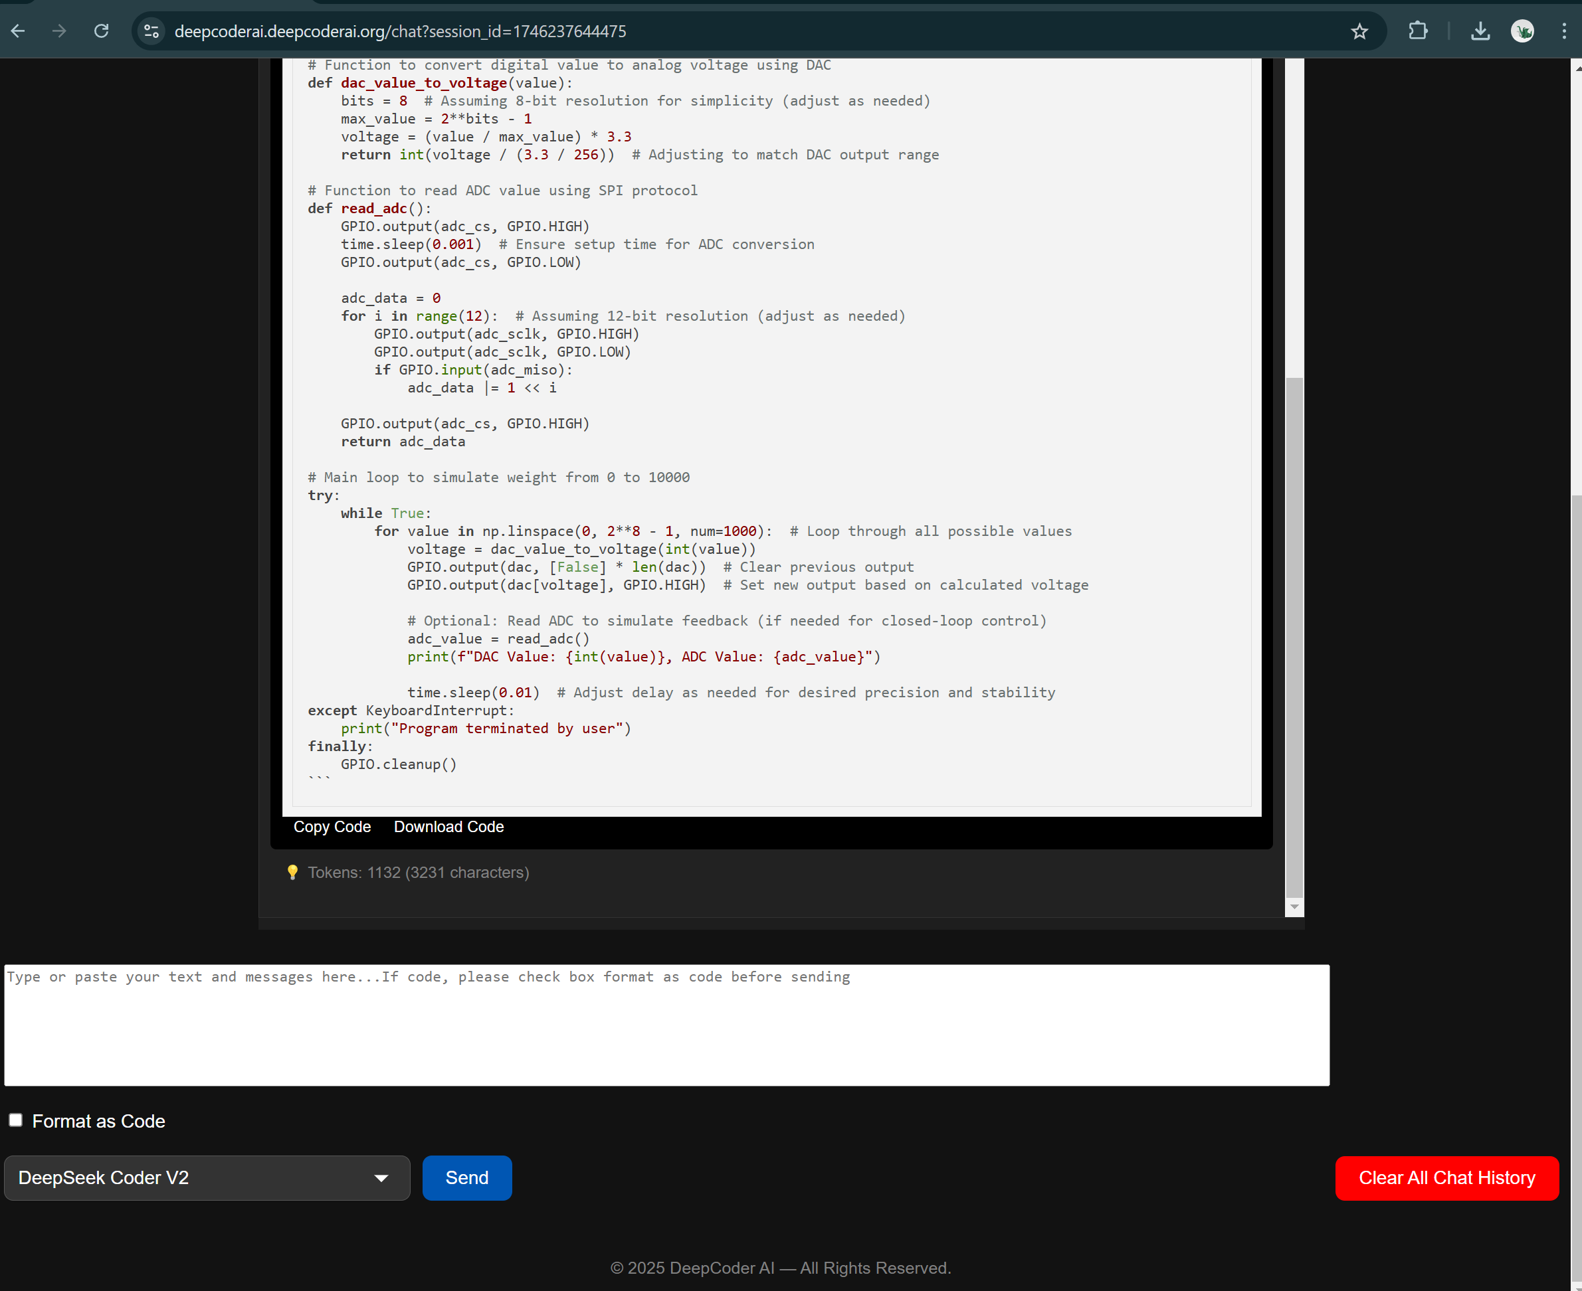Click '# Main loop to simulate weight' comment
Viewport: 1582px width, 1291px height.
[498, 477]
